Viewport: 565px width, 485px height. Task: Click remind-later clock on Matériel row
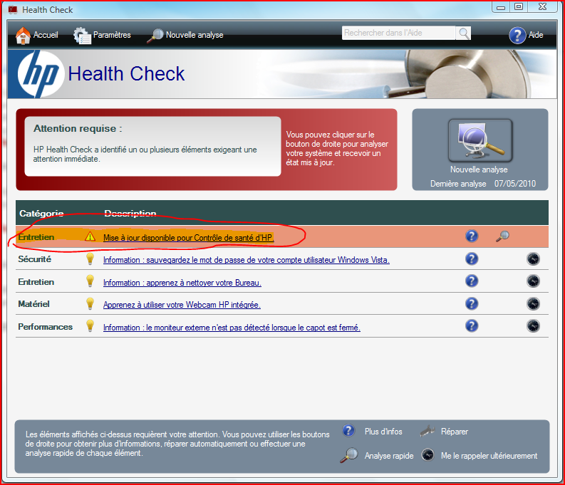point(533,304)
